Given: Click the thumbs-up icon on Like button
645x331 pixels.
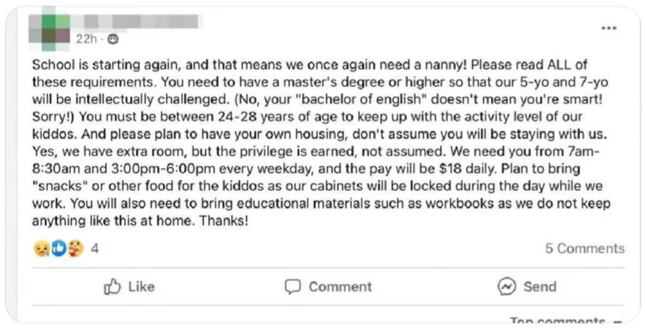Looking at the screenshot, I should pos(112,286).
